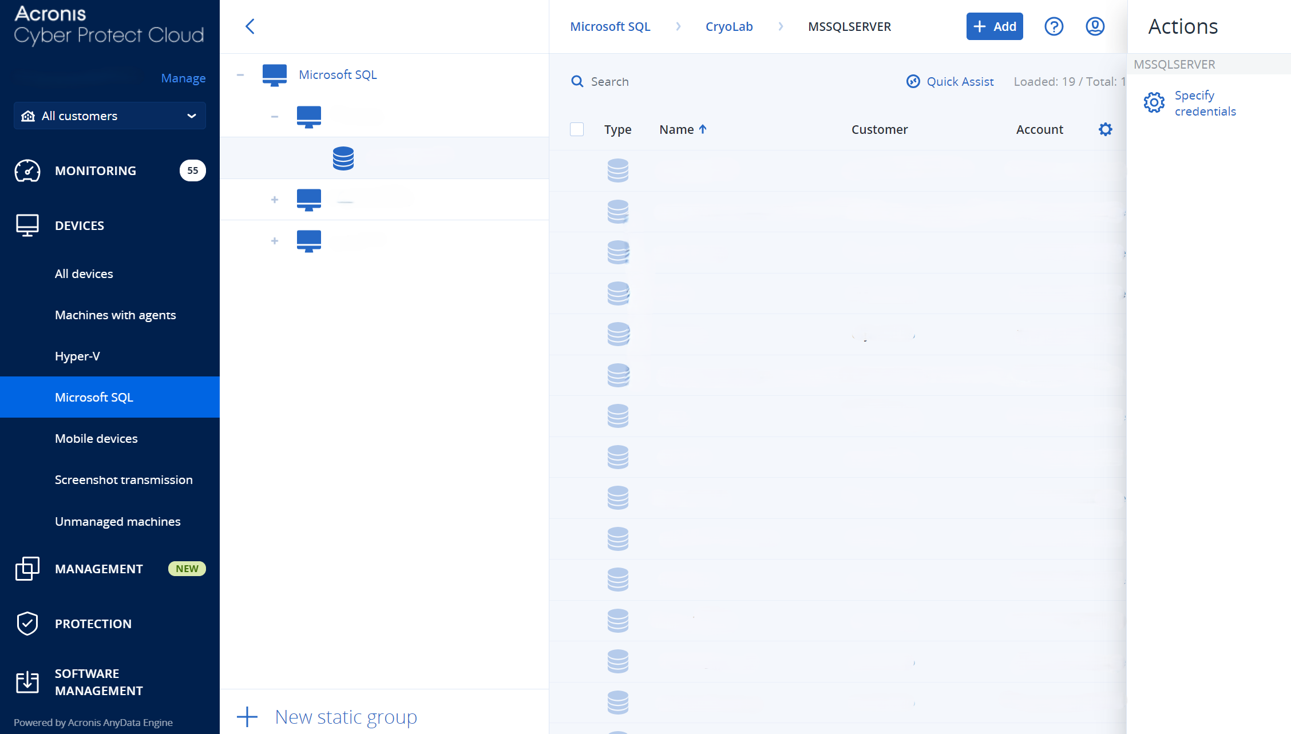Open the user account profile icon

(x=1095, y=26)
